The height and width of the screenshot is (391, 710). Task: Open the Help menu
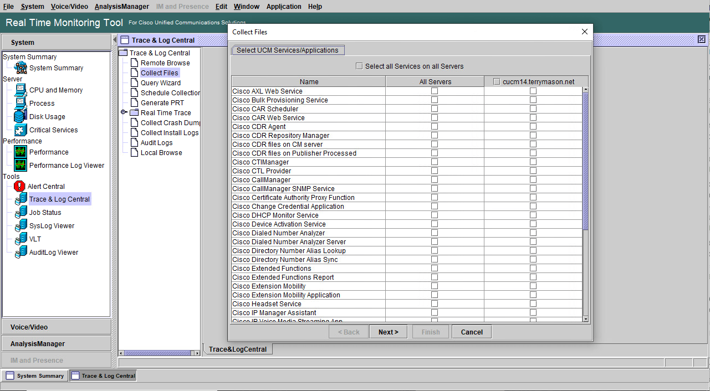315,7
